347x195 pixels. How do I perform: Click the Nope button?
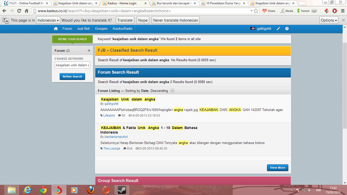point(143,20)
